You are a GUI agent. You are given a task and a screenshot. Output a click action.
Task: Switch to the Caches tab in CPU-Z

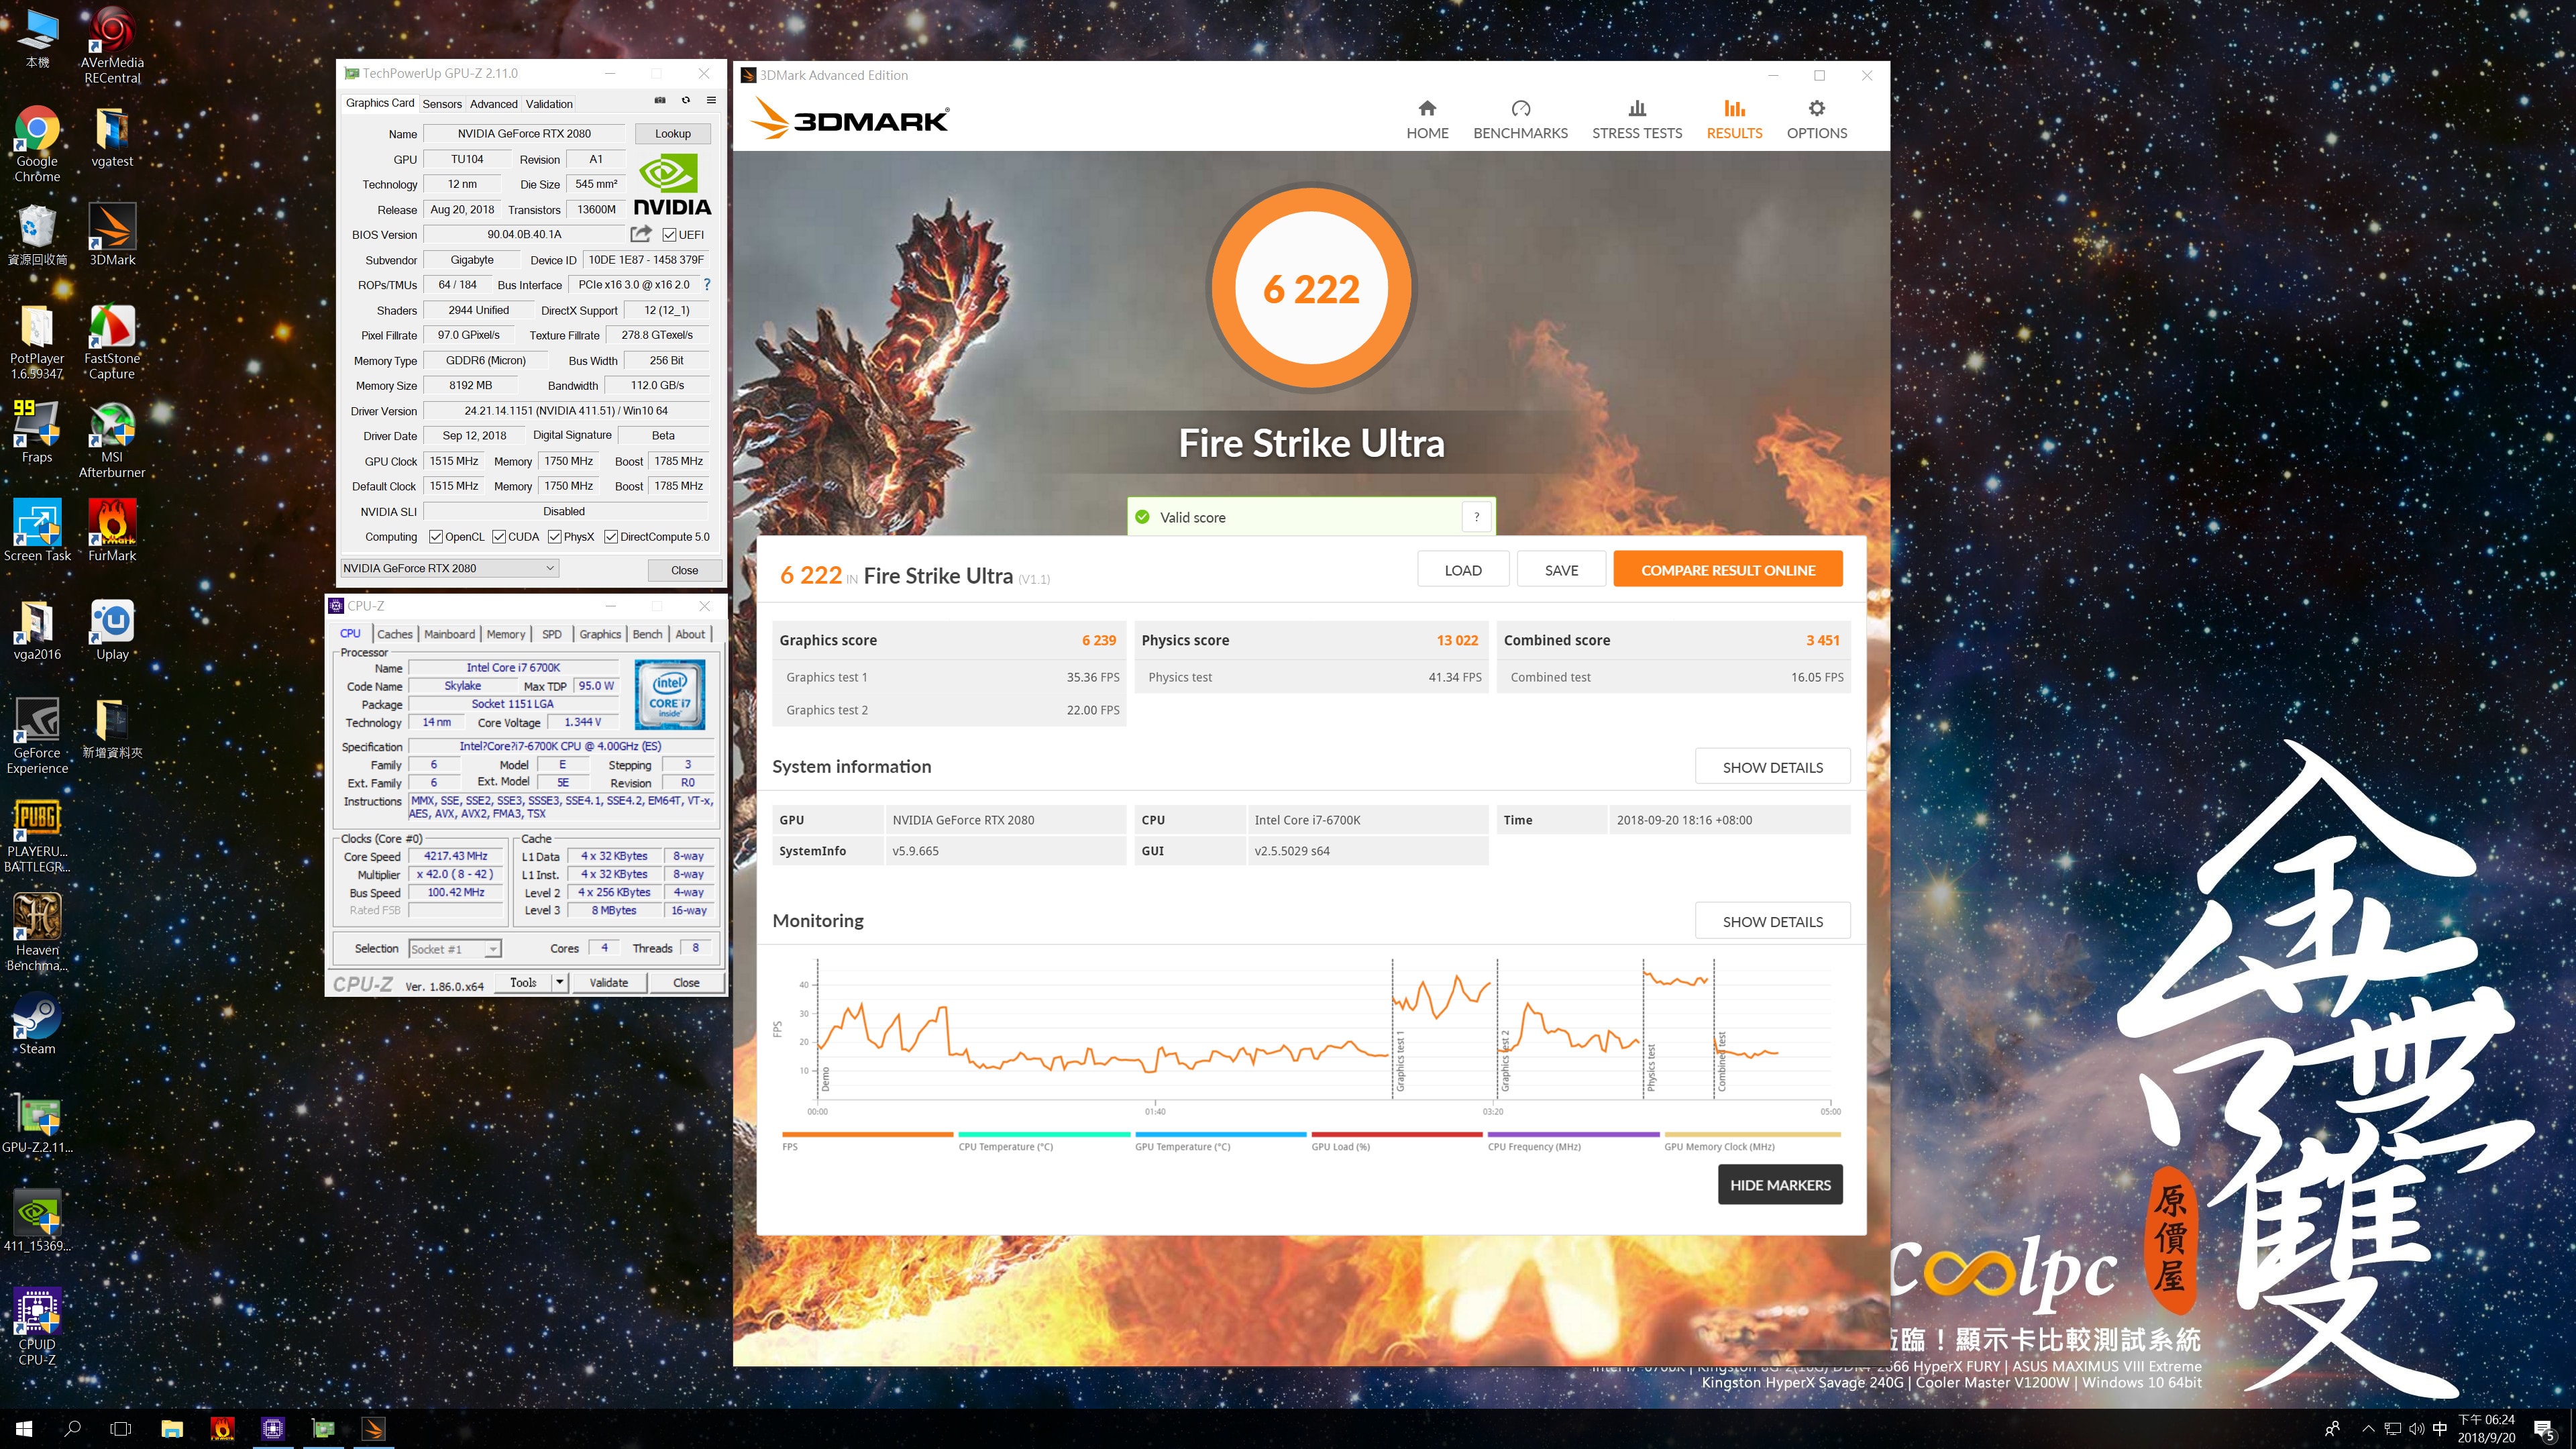coord(395,634)
